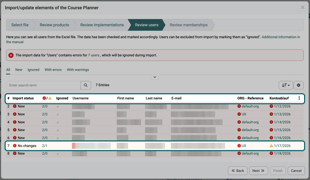Click error icon beside default-org row 8

click(x=239, y=153)
